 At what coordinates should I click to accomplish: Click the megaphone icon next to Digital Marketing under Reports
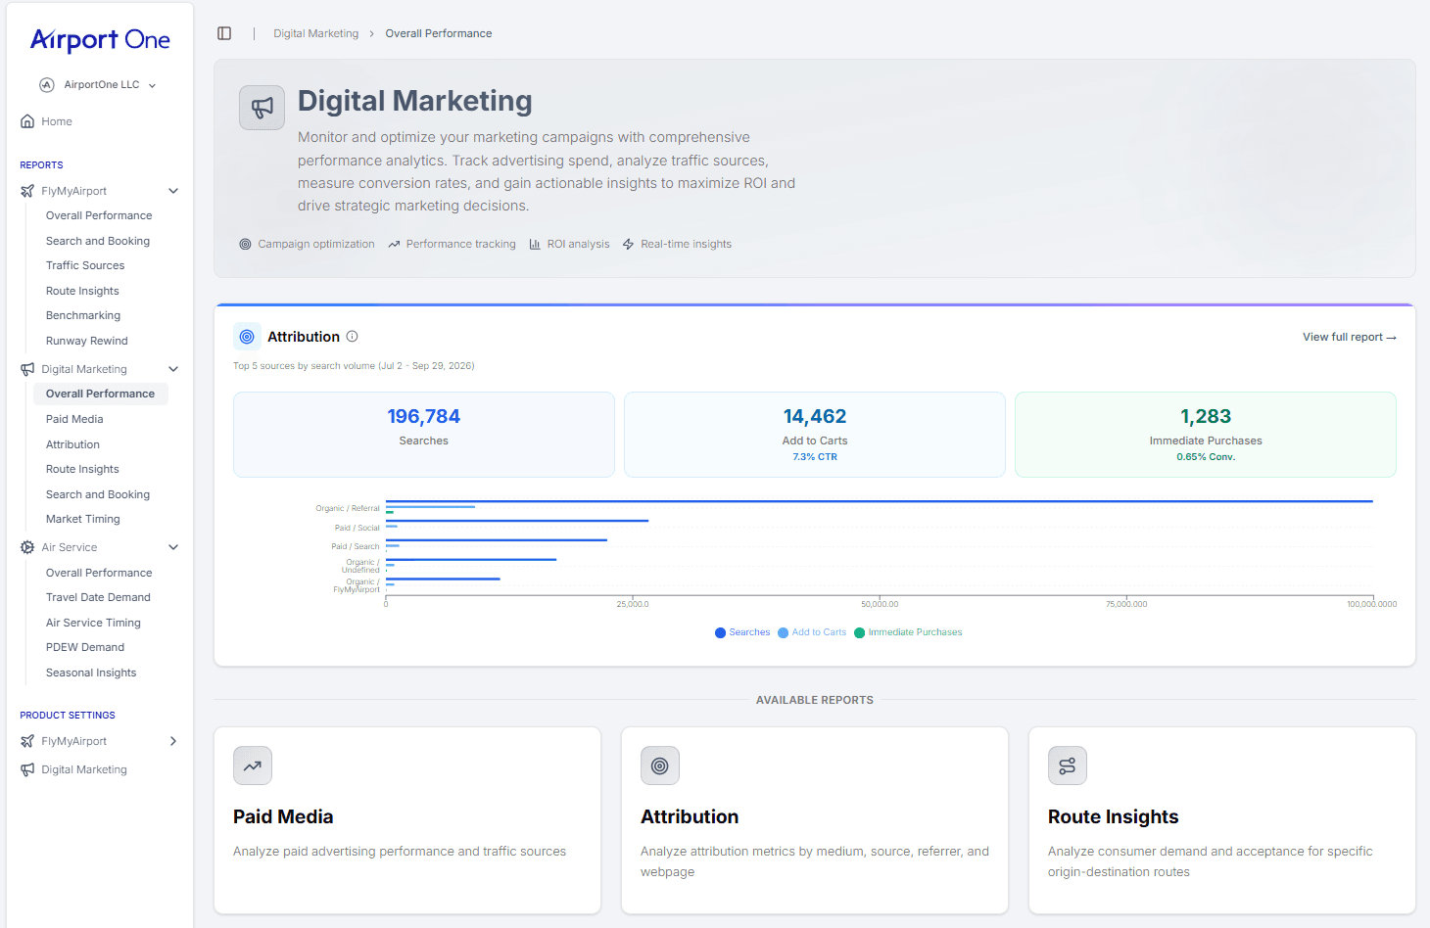click(27, 369)
